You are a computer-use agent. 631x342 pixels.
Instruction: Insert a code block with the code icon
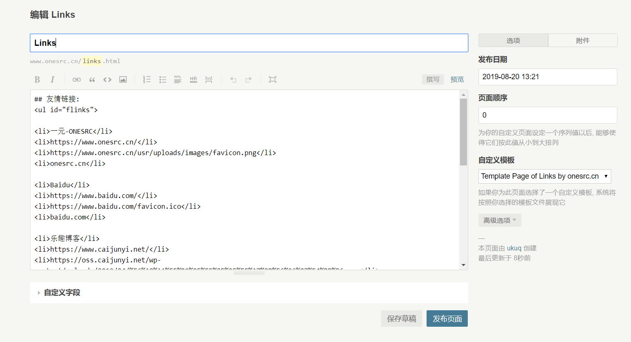point(107,80)
